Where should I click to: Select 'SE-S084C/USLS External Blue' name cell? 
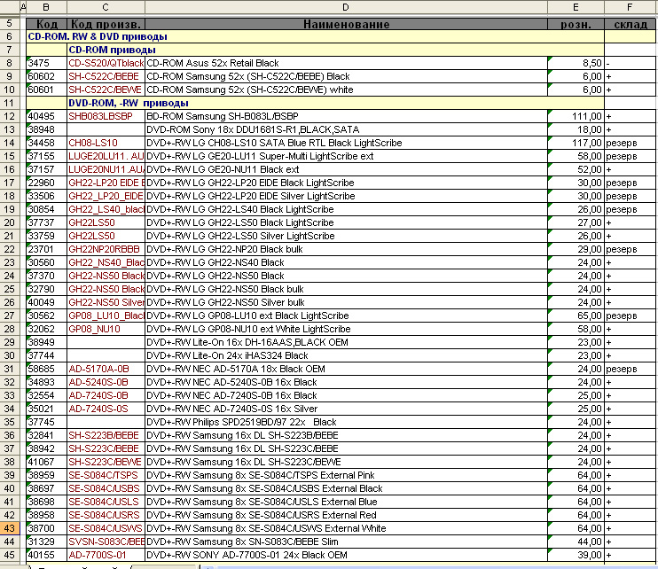point(346,502)
